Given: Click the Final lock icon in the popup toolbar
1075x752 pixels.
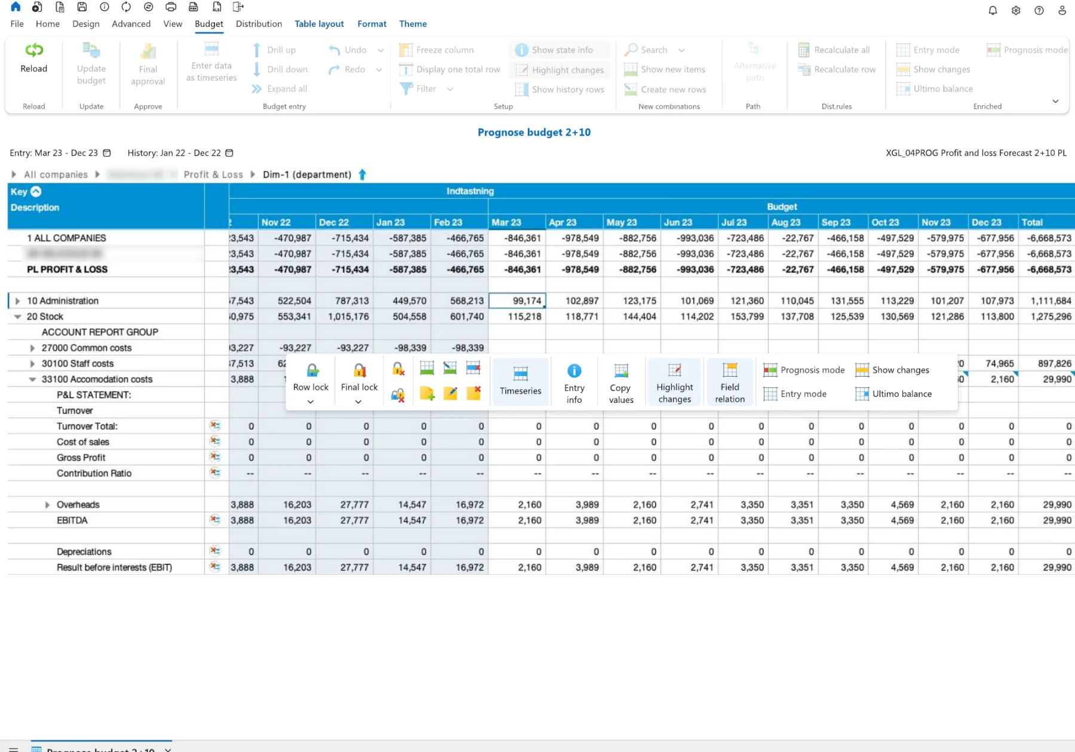Looking at the screenshot, I should [x=360, y=371].
